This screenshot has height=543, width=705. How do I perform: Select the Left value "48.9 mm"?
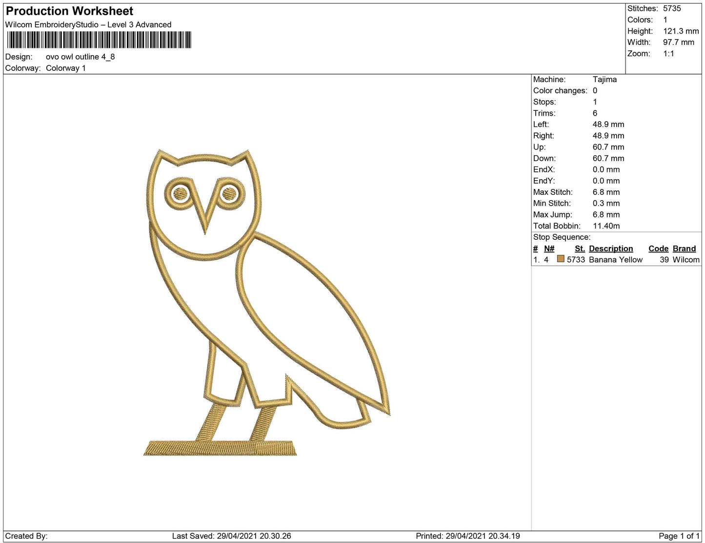(x=608, y=124)
